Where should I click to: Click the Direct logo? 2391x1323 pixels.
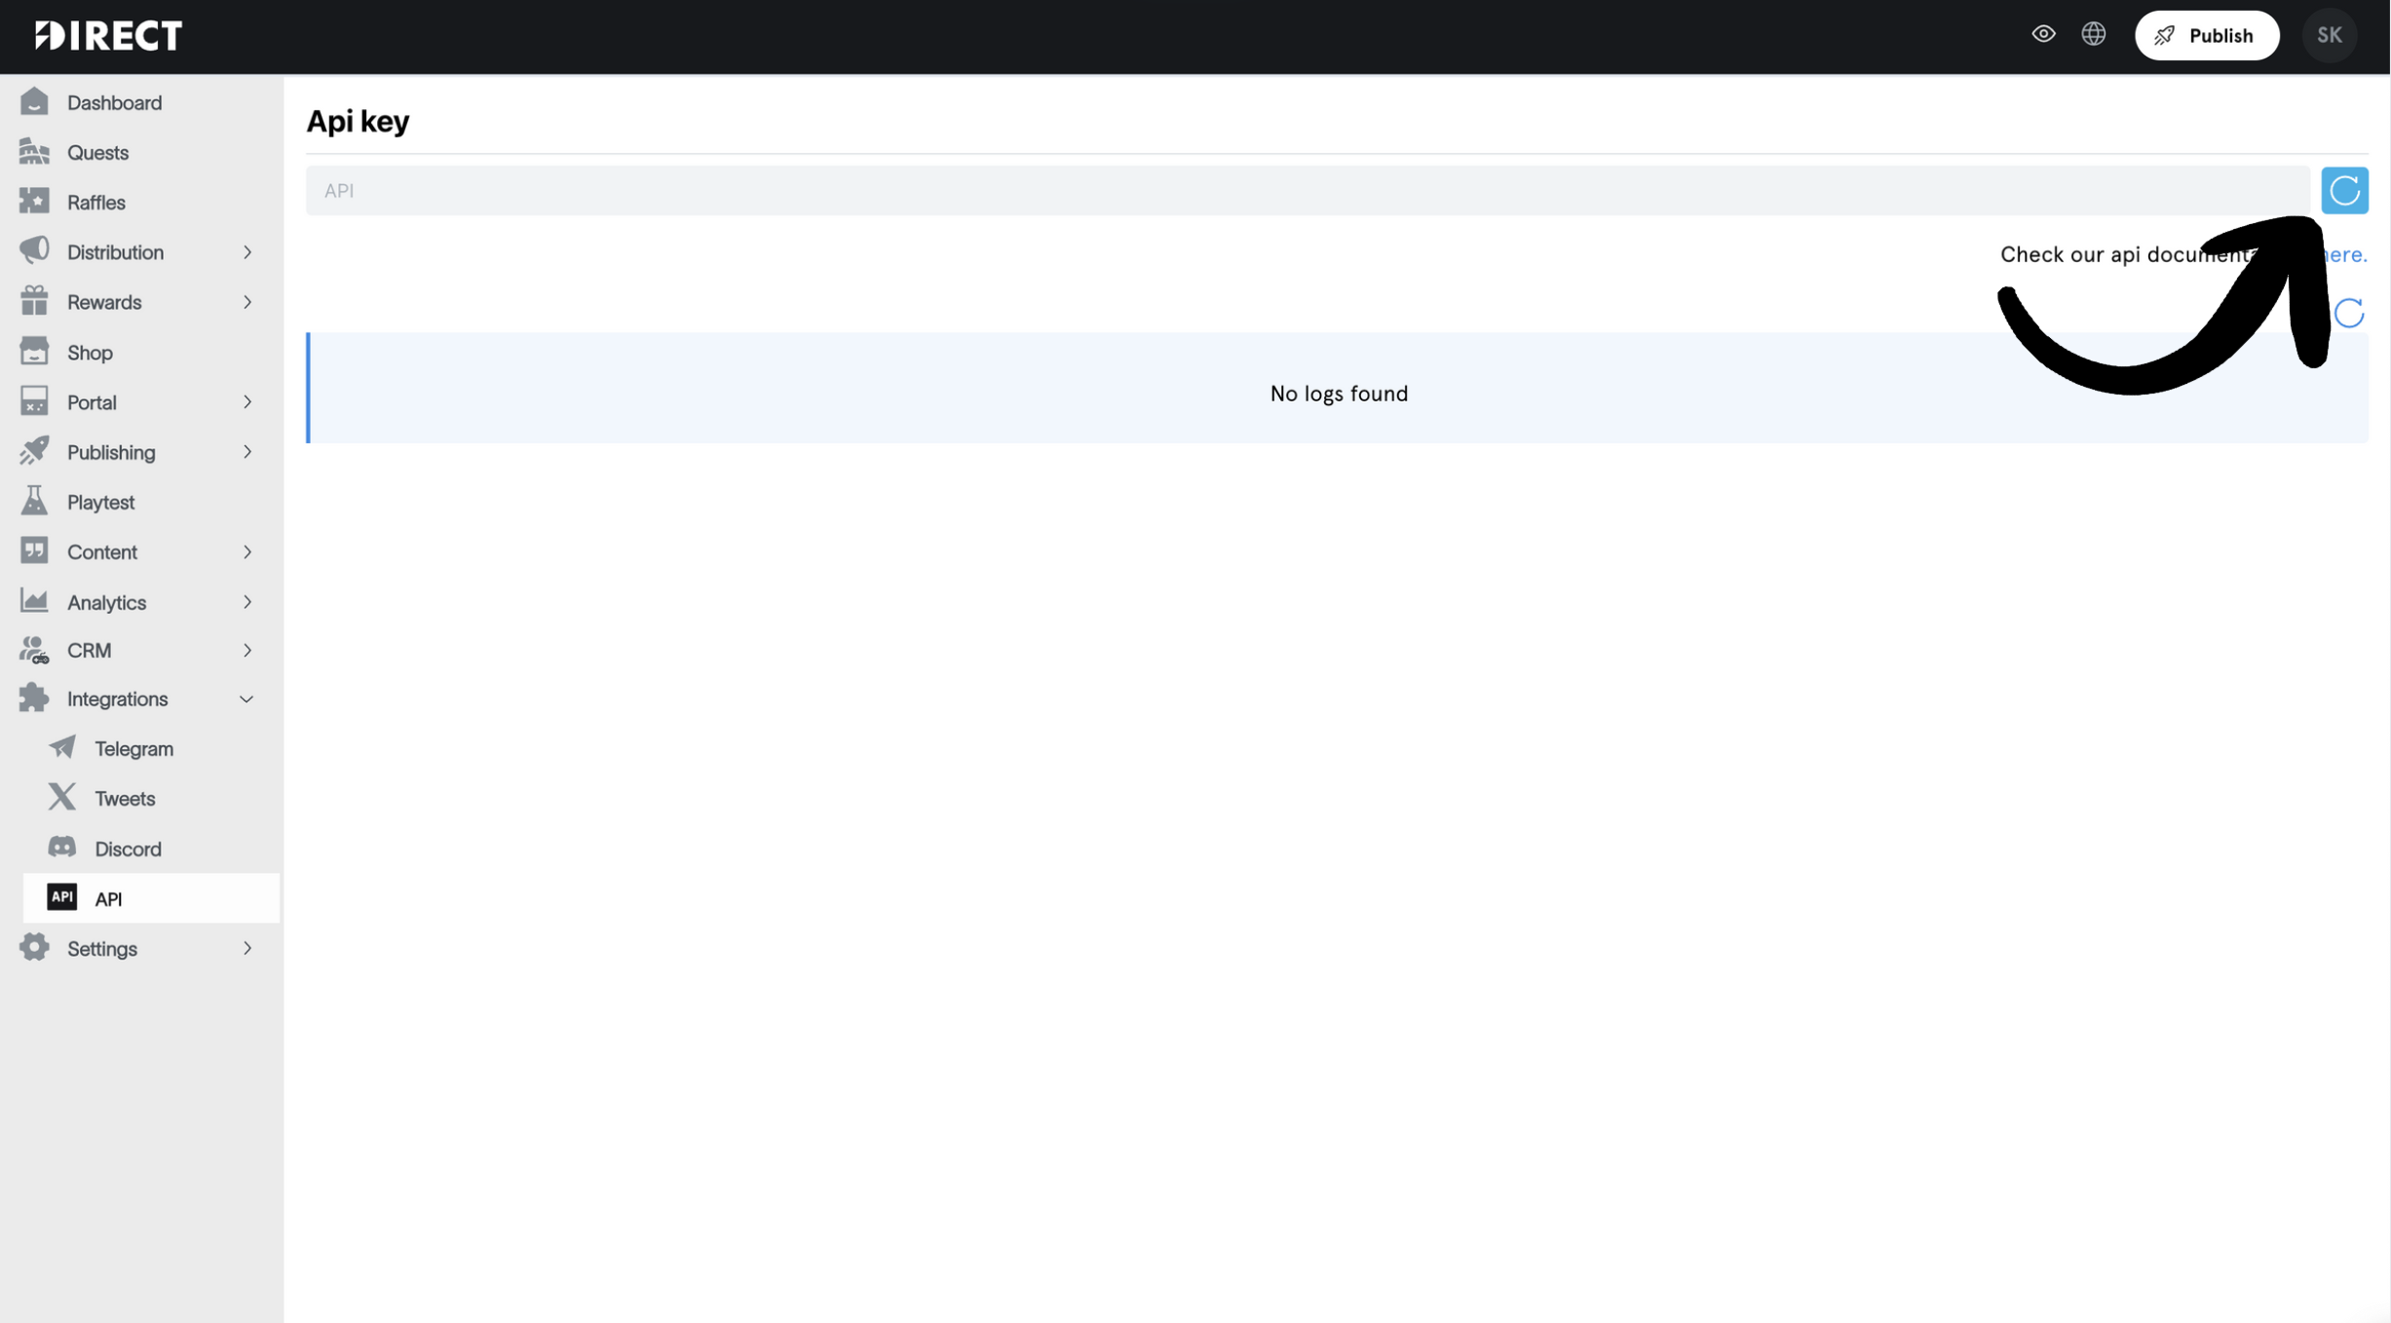point(108,35)
